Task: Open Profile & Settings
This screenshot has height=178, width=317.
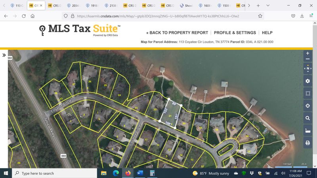Action: click(235, 33)
